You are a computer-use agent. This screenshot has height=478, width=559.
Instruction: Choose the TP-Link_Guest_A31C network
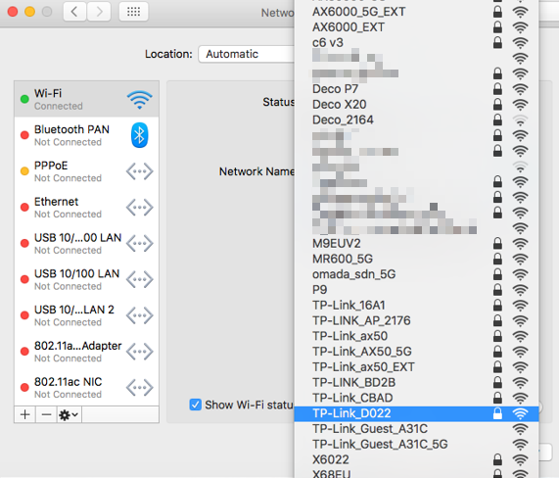point(416,429)
